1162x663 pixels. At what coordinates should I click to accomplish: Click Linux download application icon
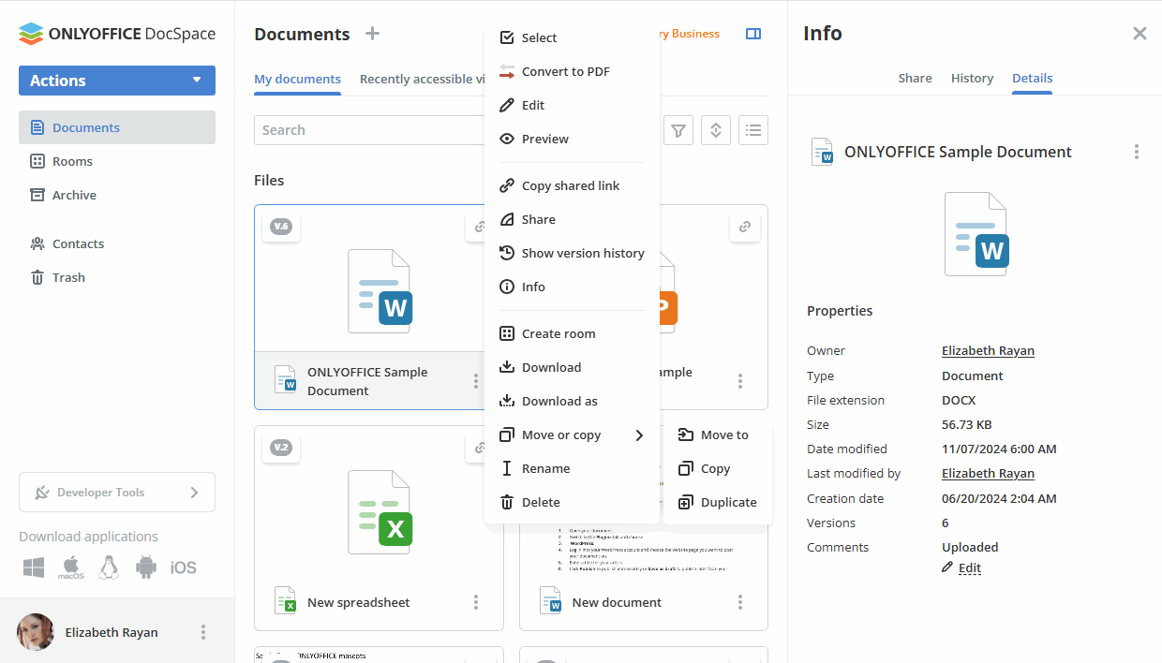(x=109, y=567)
